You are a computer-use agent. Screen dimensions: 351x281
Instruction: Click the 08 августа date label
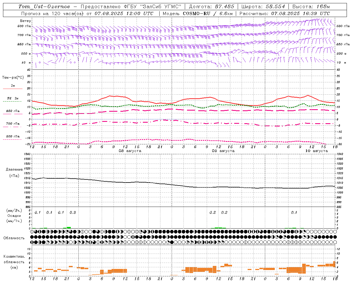coord(130,151)
